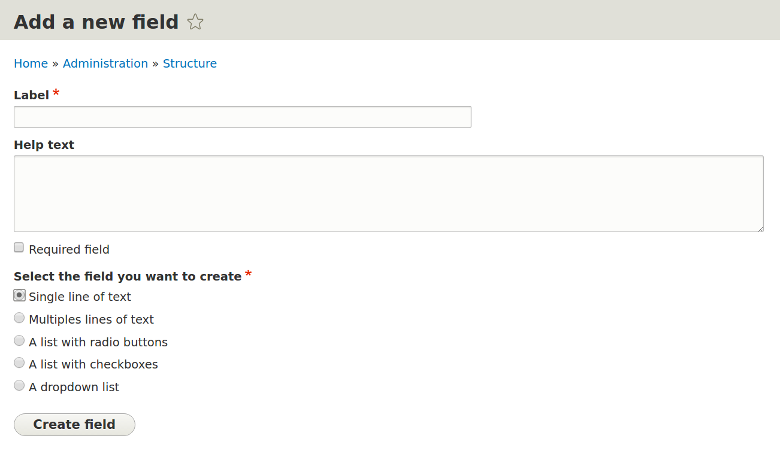Viewport: 780px width, 457px height.
Task: Click the Create field button
Action: point(74,425)
